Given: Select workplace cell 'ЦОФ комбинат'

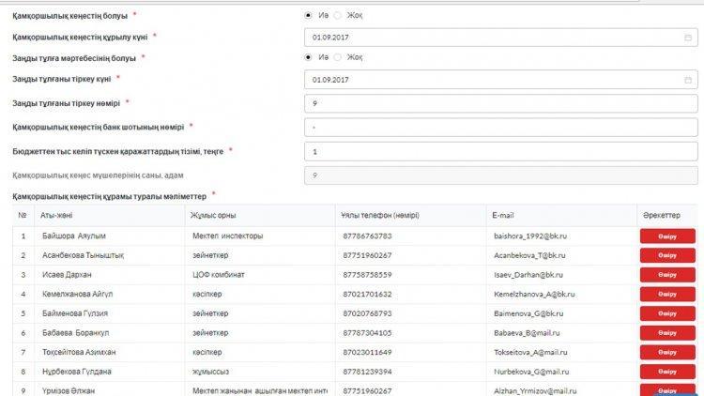Looking at the screenshot, I should [259, 275].
